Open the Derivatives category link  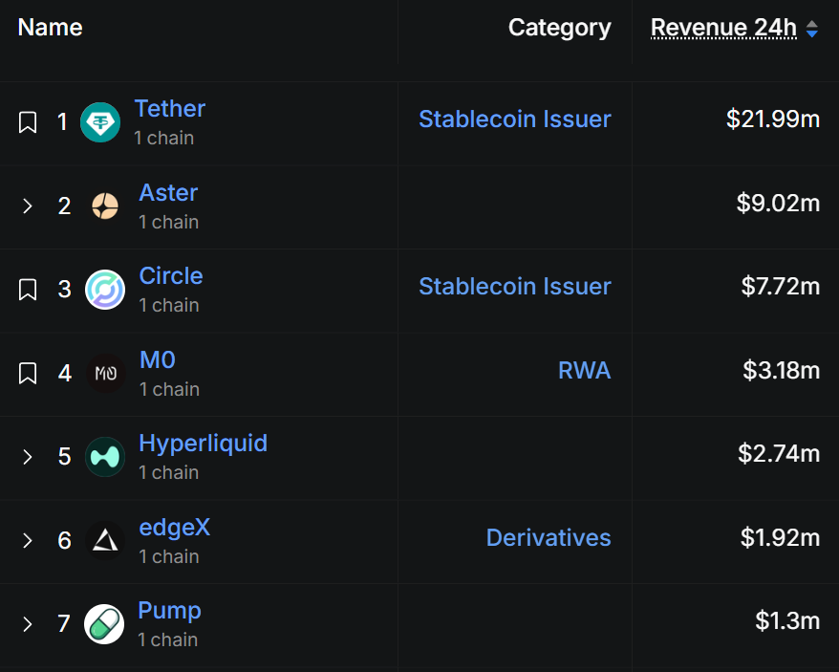pyautogui.click(x=549, y=538)
